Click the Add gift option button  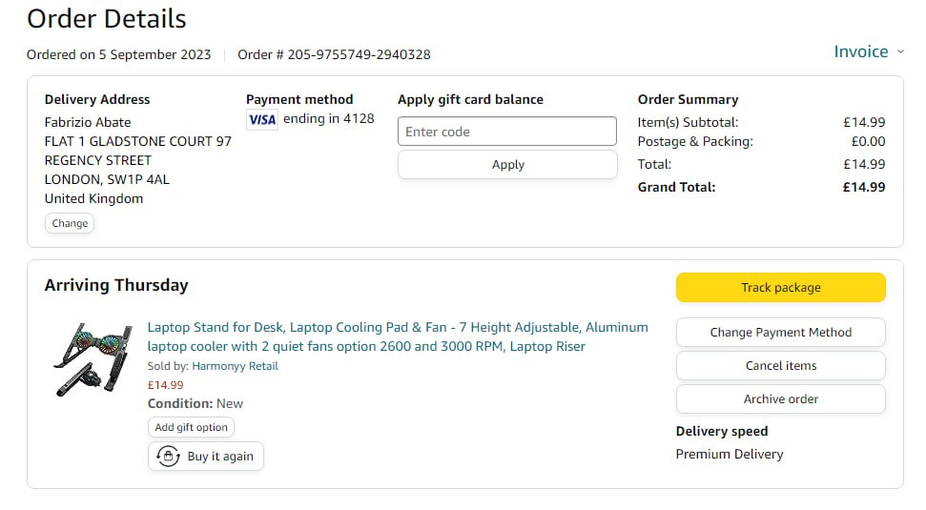coord(191,427)
